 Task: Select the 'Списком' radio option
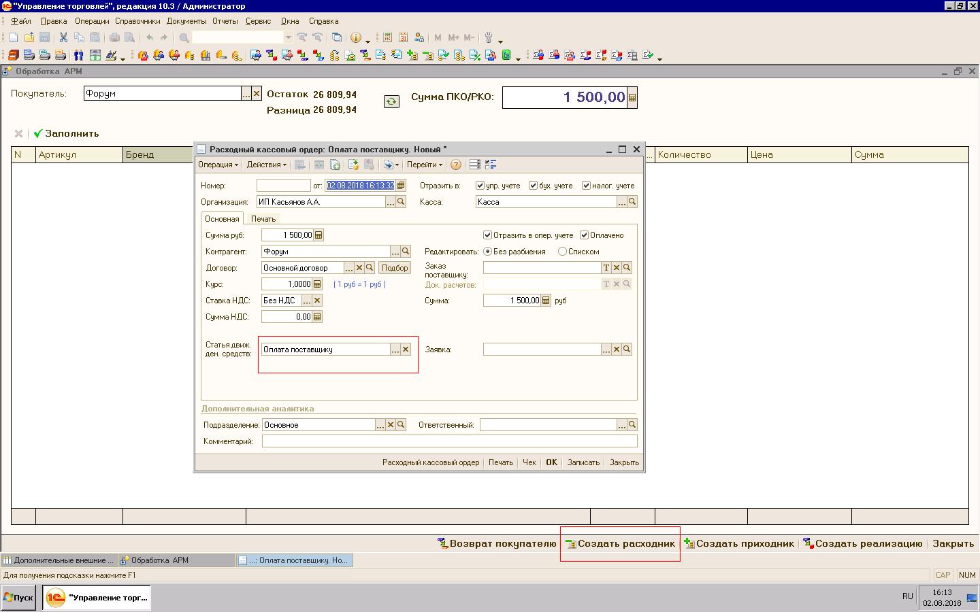[562, 252]
